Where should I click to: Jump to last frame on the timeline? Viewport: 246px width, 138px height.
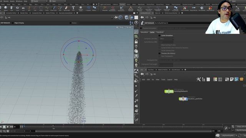coord(11,127)
